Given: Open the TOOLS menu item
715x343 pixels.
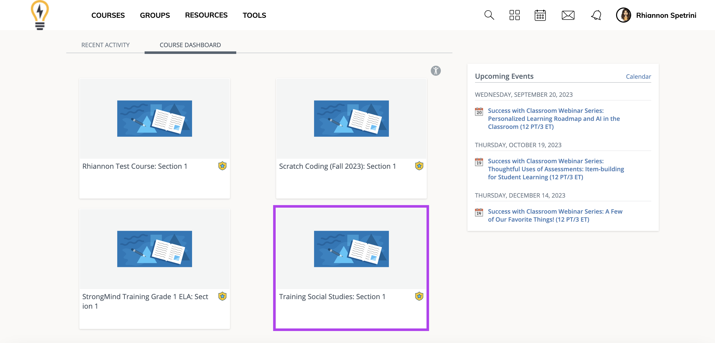Looking at the screenshot, I should point(255,15).
